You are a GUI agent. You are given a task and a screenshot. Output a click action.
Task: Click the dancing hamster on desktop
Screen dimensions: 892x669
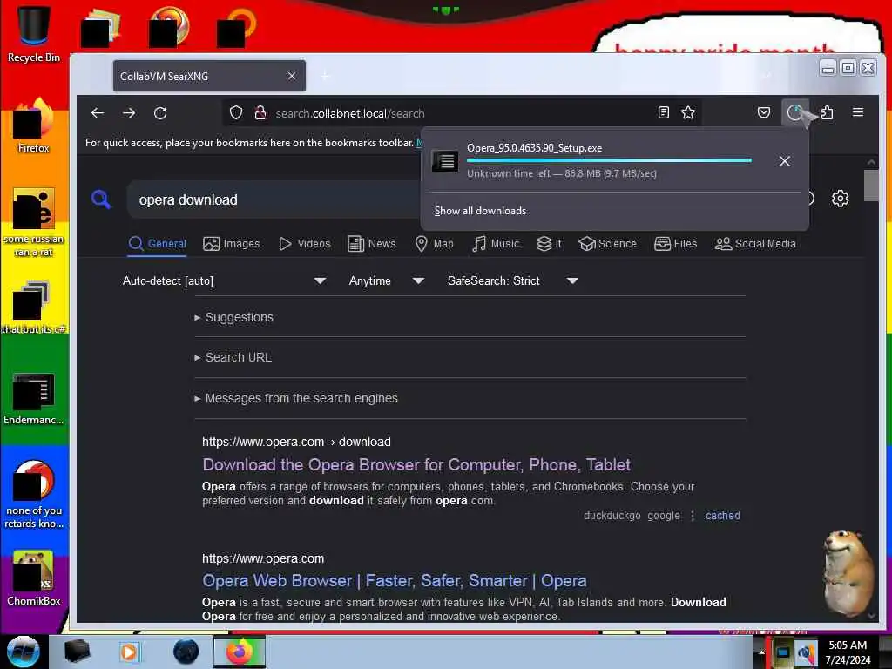coord(847,573)
